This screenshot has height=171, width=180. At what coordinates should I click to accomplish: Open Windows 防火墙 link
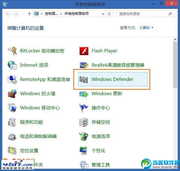(x=38, y=93)
